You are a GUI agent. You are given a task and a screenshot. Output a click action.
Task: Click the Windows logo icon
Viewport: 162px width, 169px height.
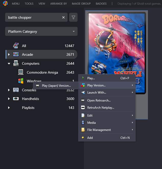[21, 81]
